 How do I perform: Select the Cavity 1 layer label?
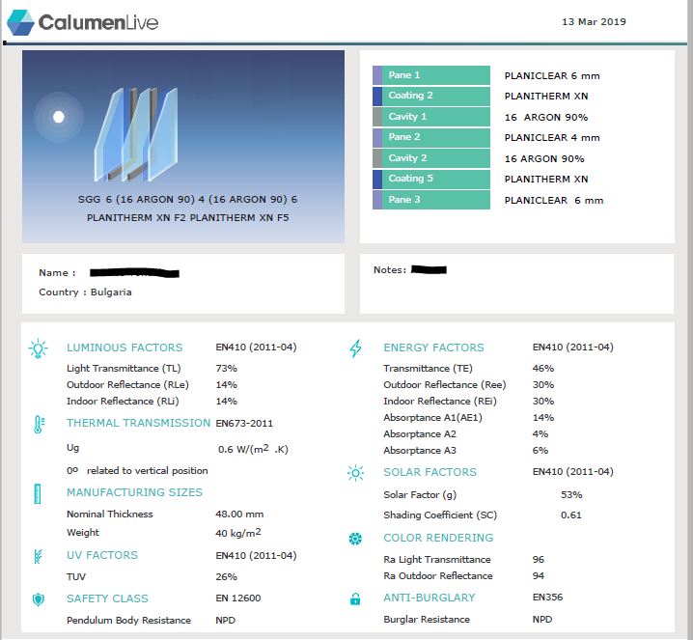(x=437, y=117)
